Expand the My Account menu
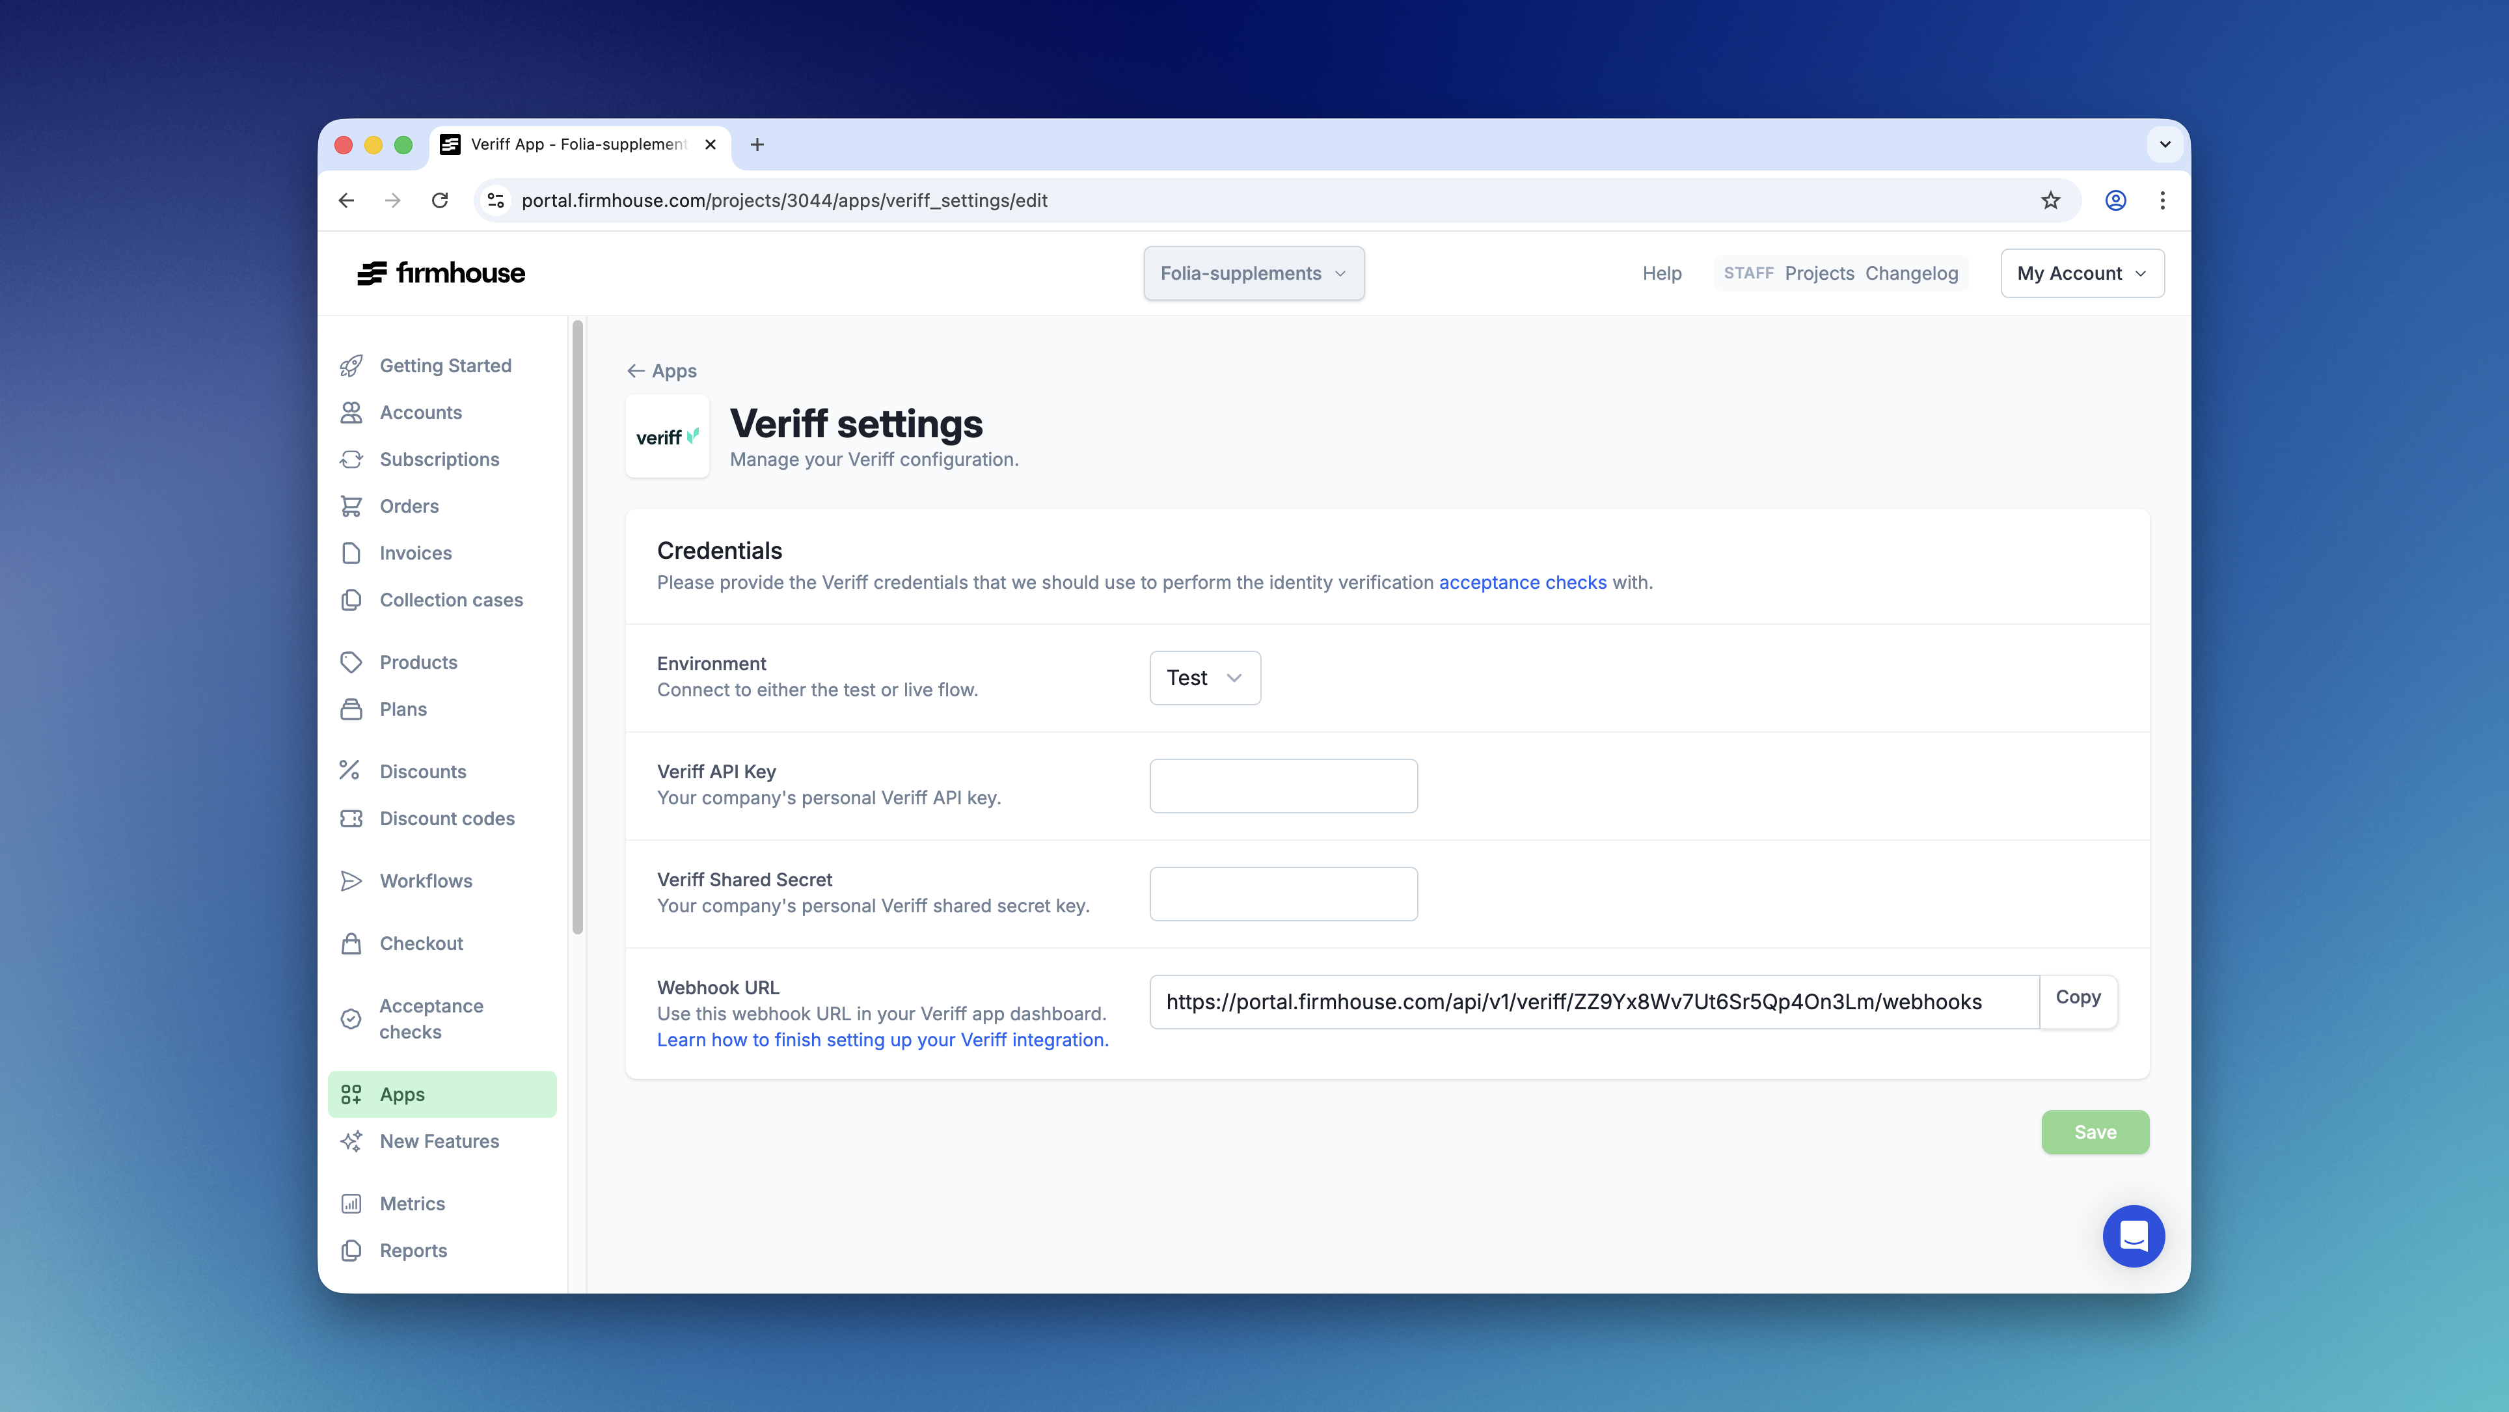The height and width of the screenshot is (1412, 2509). click(2082, 273)
